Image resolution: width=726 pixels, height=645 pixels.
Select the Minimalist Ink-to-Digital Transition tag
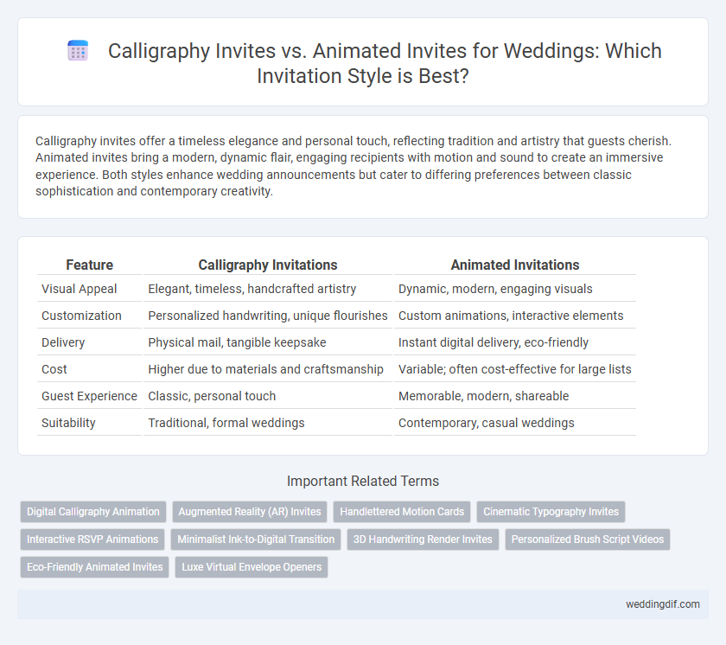point(256,540)
